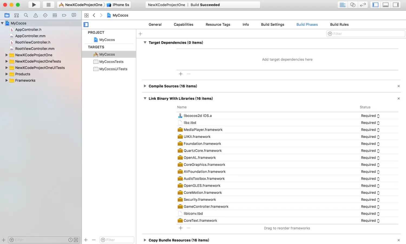Collapse Link Binary With Libraries section
The image size is (406, 244).
click(x=145, y=99)
